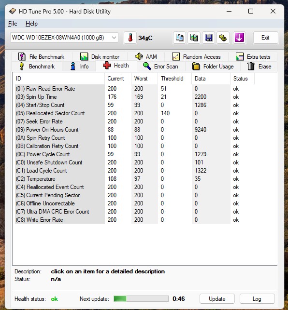Click the Status column header

click(x=242, y=79)
